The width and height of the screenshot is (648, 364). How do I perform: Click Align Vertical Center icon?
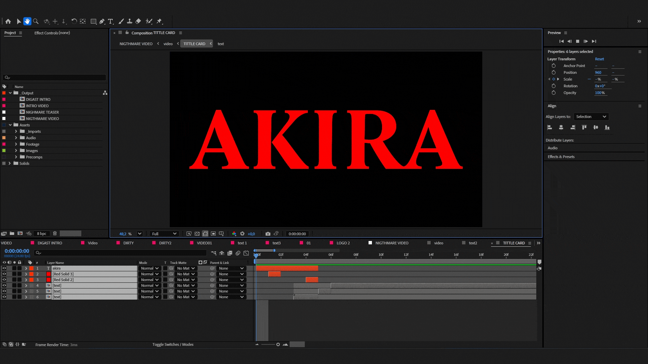(596, 127)
